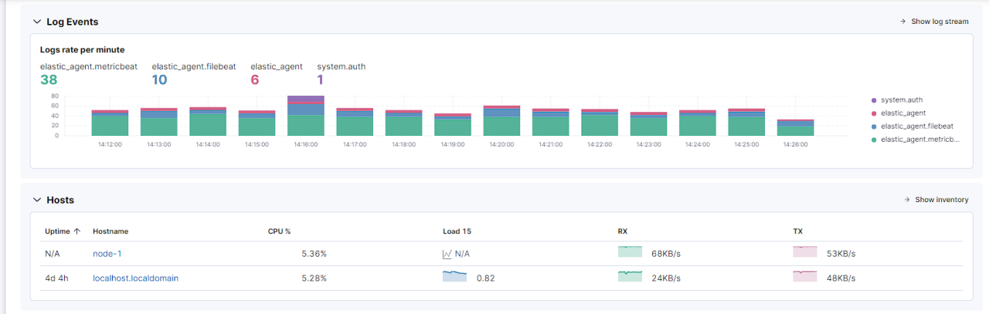The image size is (989, 314).
Task: Click the 4d 4h uptime value
Action: coord(56,278)
